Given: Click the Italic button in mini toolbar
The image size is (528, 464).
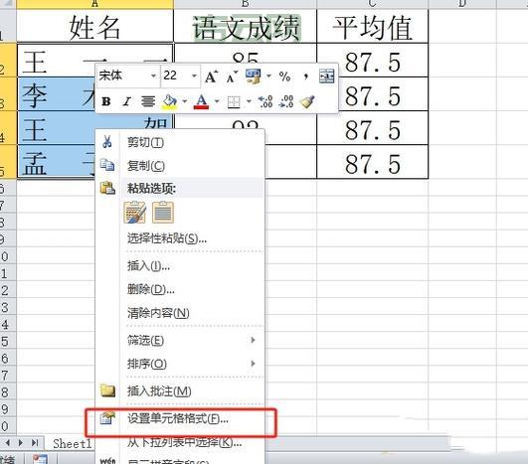Looking at the screenshot, I should (x=127, y=101).
